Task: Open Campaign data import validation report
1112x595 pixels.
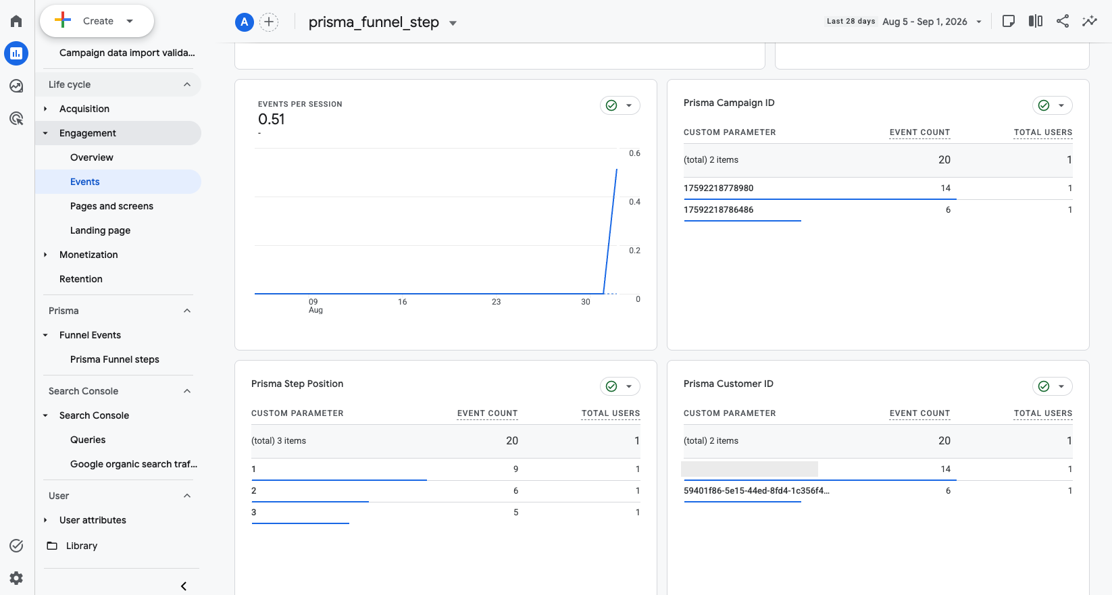Action: point(127,53)
